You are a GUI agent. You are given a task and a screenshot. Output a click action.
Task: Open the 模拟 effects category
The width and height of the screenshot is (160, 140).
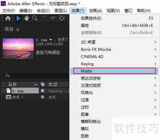click(85, 129)
